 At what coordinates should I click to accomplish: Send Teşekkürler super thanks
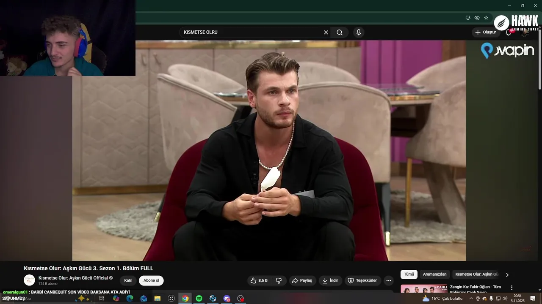click(362, 280)
